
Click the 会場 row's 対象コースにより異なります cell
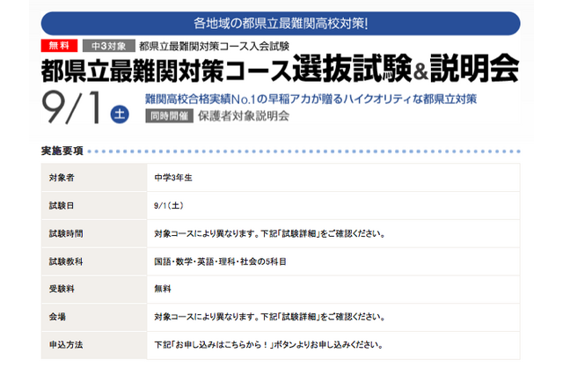(333, 317)
